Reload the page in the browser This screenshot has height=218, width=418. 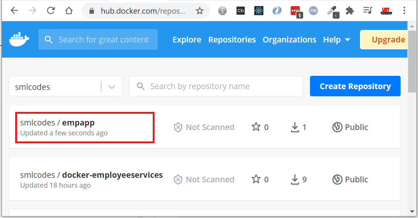[51, 11]
